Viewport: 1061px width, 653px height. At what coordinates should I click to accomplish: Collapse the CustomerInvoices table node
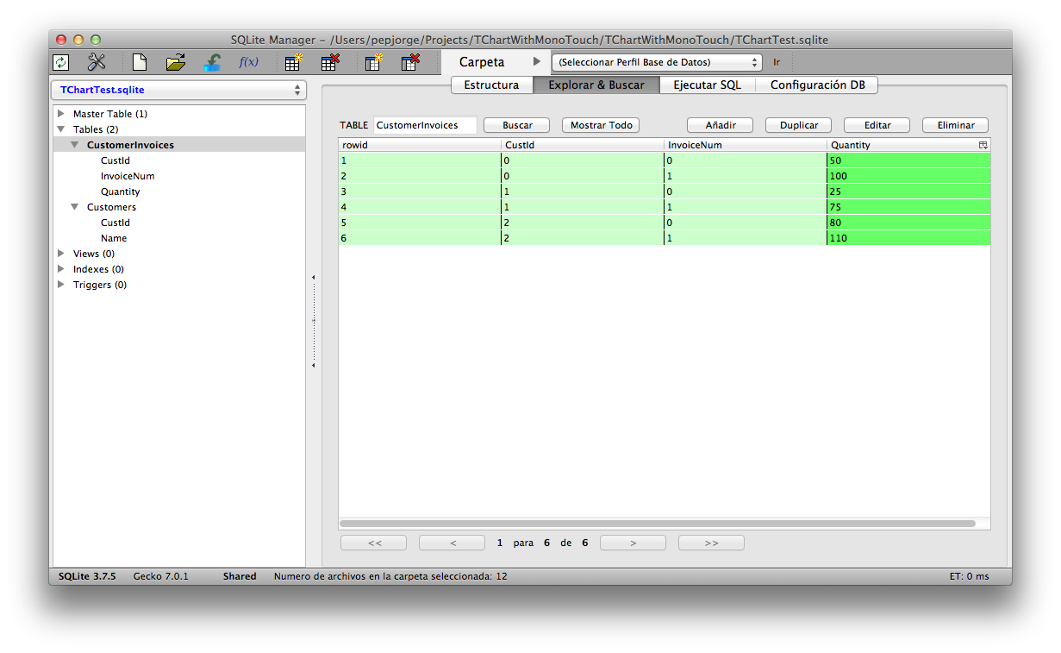click(x=75, y=145)
